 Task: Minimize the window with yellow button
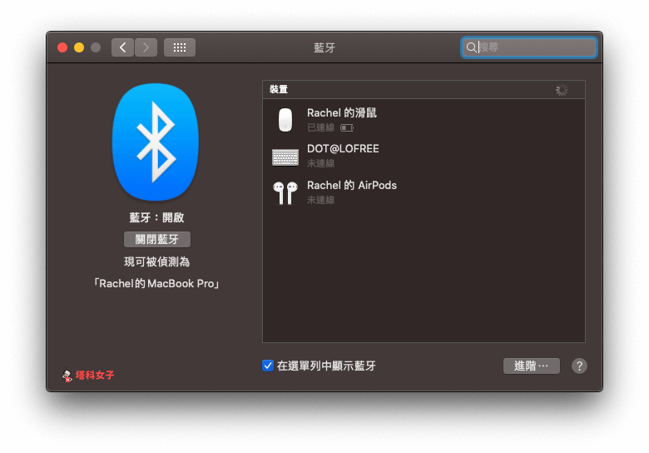pyautogui.click(x=79, y=47)
